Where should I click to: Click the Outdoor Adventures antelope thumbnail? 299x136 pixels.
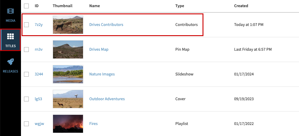(x=68, y=99)
